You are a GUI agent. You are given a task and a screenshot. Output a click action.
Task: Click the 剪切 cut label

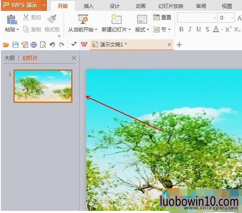36,17
